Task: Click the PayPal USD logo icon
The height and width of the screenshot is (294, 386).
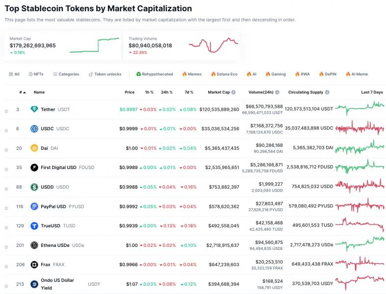Action: tap(34, 206)
